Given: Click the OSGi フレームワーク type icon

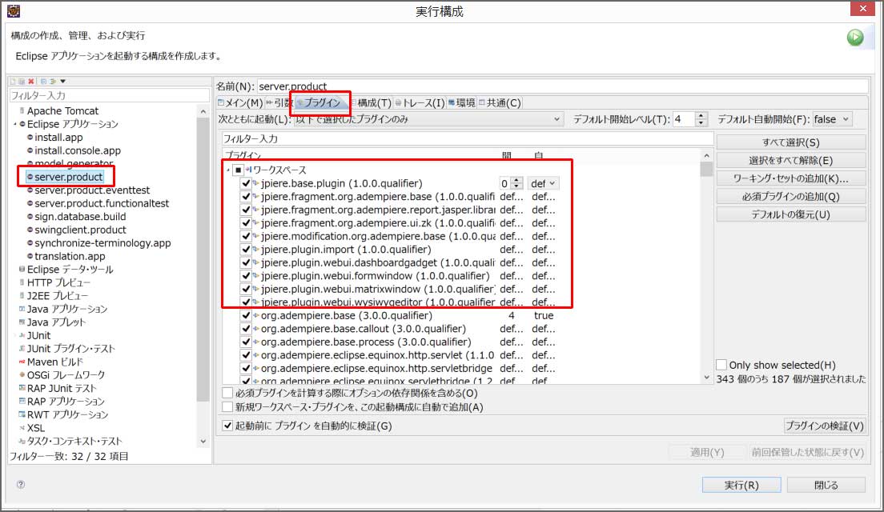Looking at the screenshot, I should click(x=22, y=374).
